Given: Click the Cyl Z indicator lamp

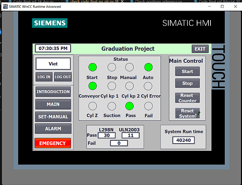Looking at the screenshot, I should 93,106.
